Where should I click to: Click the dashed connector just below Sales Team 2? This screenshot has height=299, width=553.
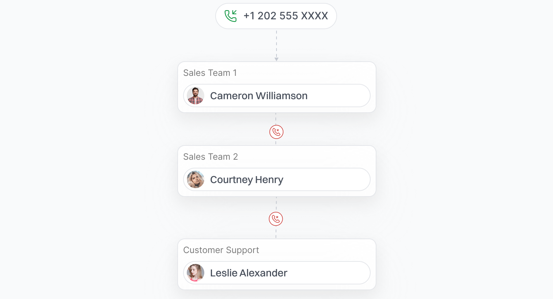276,203
